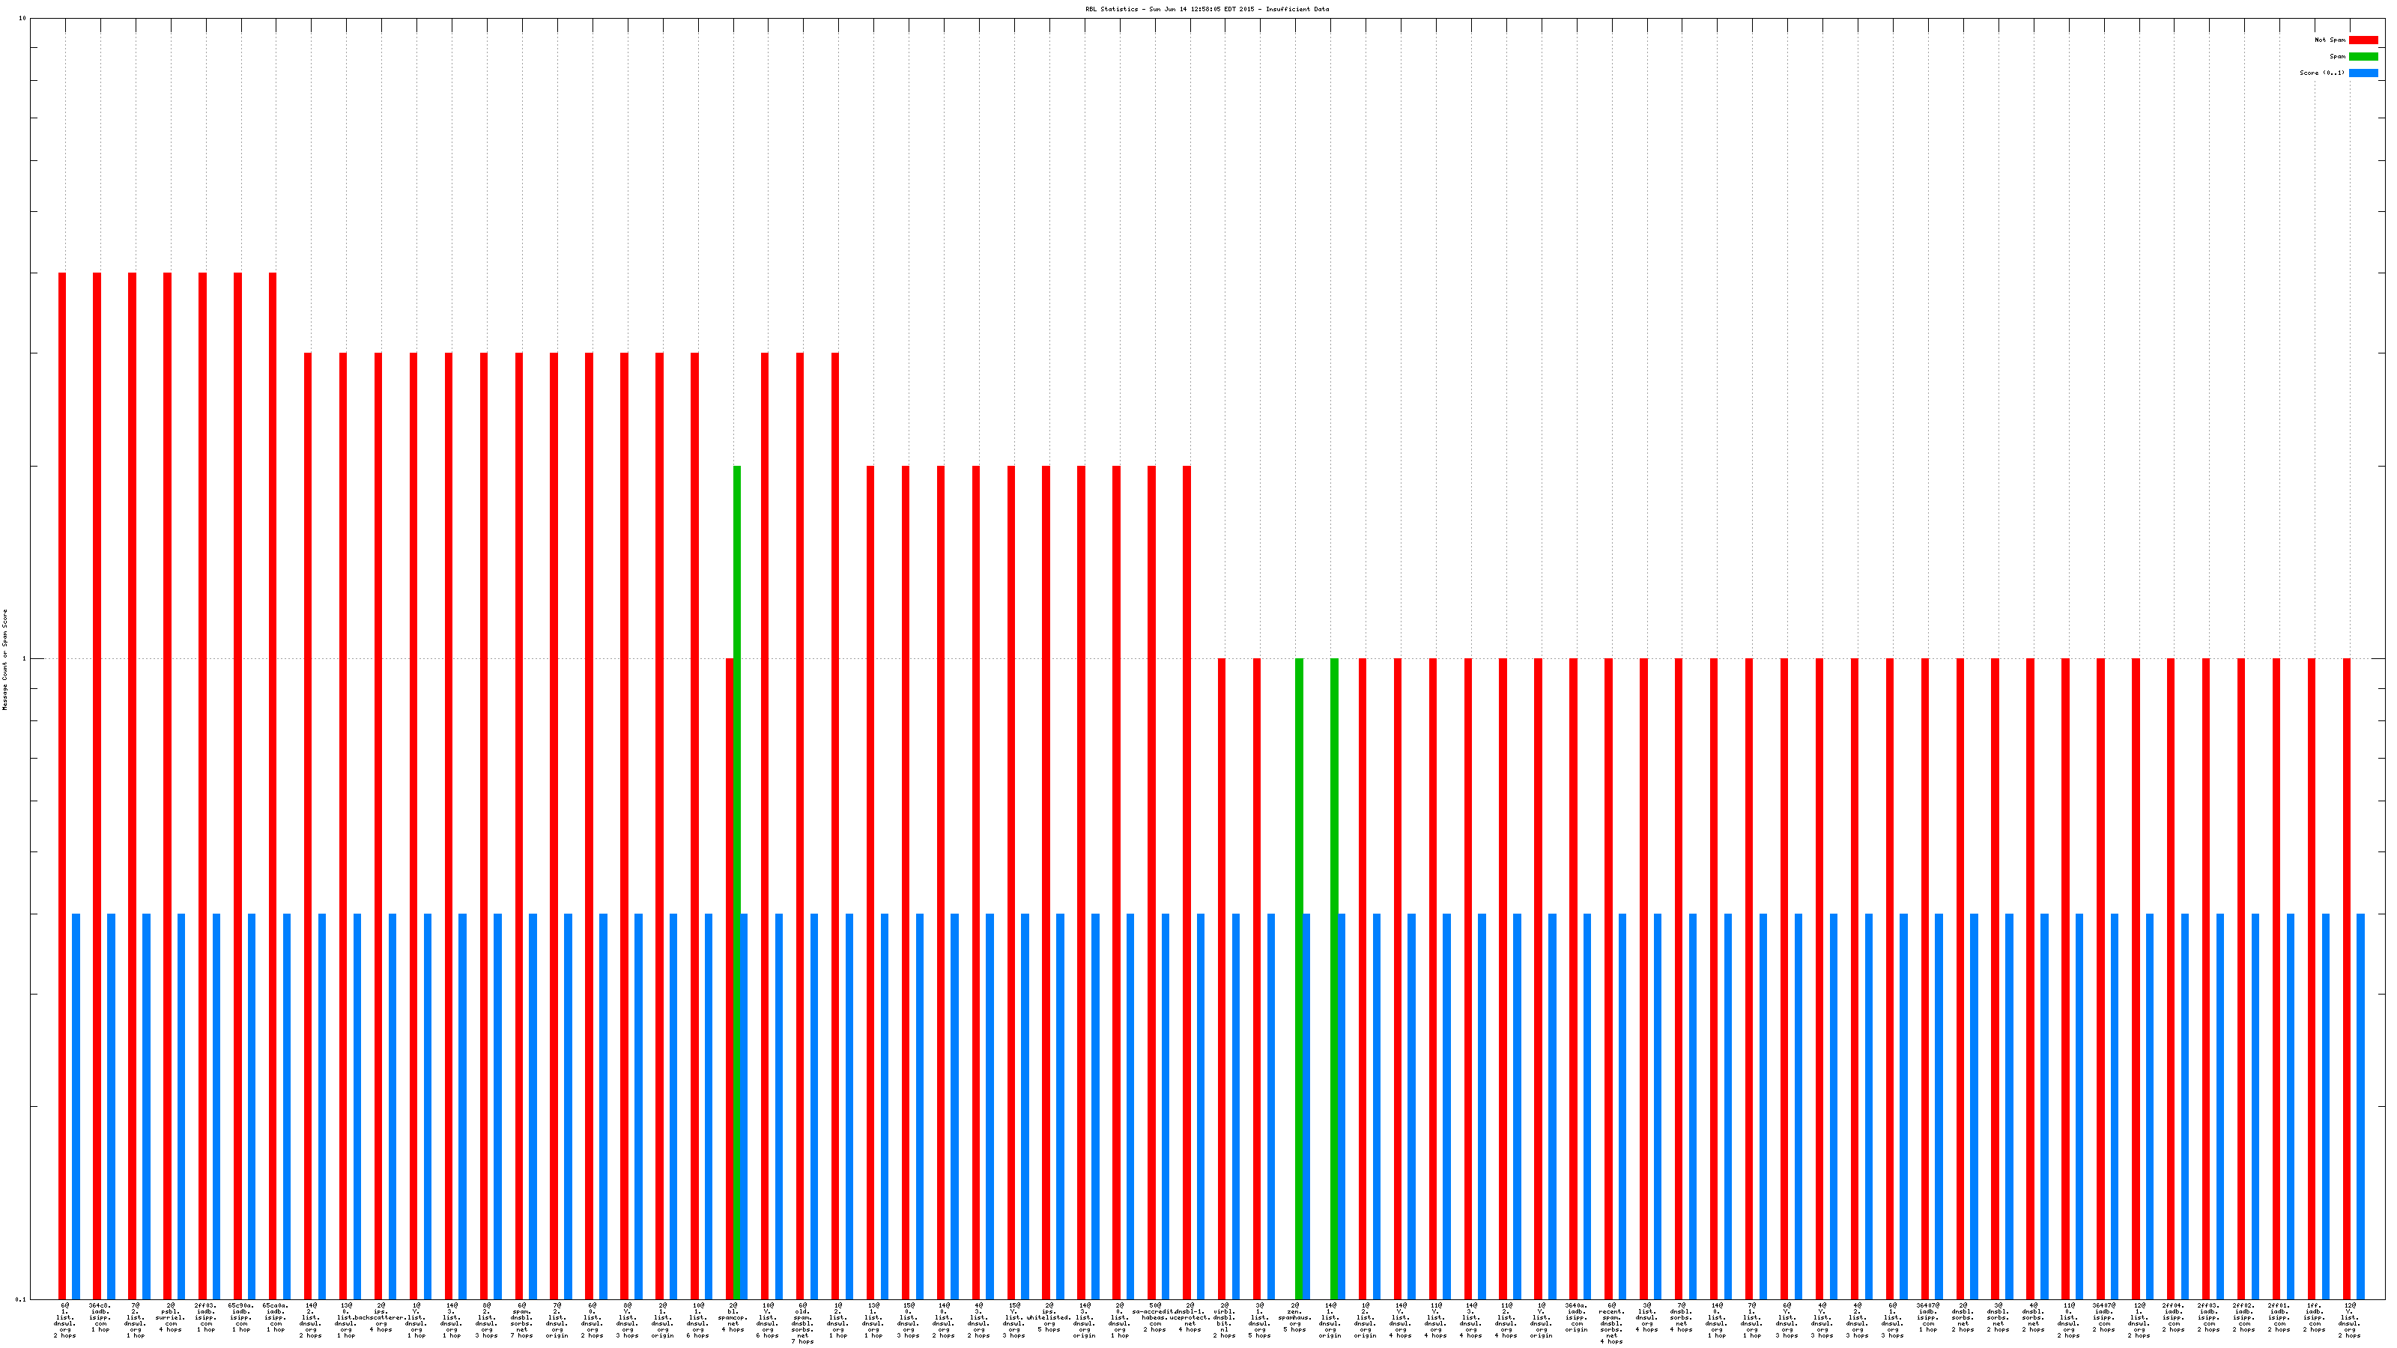Click the ips.whitelisted.org x-axis label

point(1049,1319)
